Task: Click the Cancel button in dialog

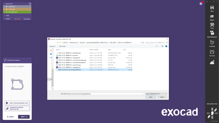Action: (x=162, y=97)
